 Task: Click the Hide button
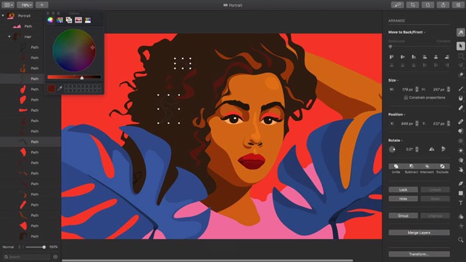[403, 198]
